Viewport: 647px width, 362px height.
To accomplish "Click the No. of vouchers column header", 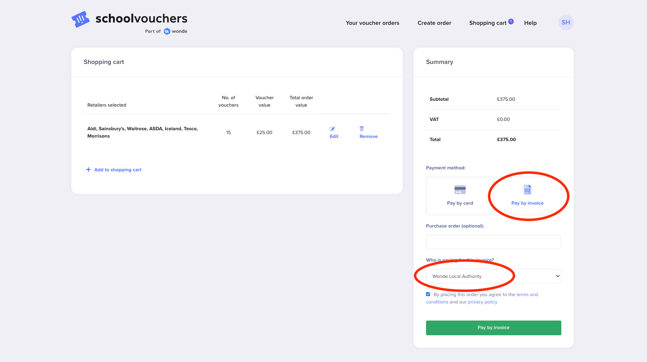I will pyautogui.click(x=228, y=101).
